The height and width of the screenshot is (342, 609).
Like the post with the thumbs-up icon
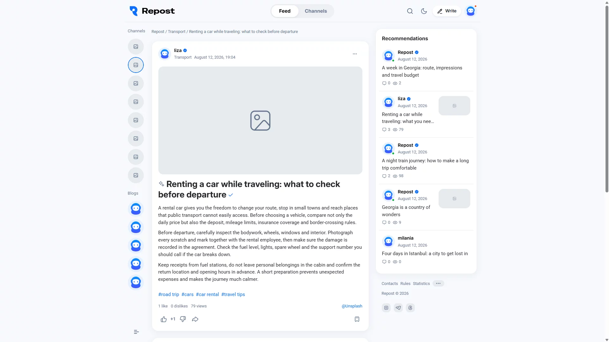coord(163,319)
